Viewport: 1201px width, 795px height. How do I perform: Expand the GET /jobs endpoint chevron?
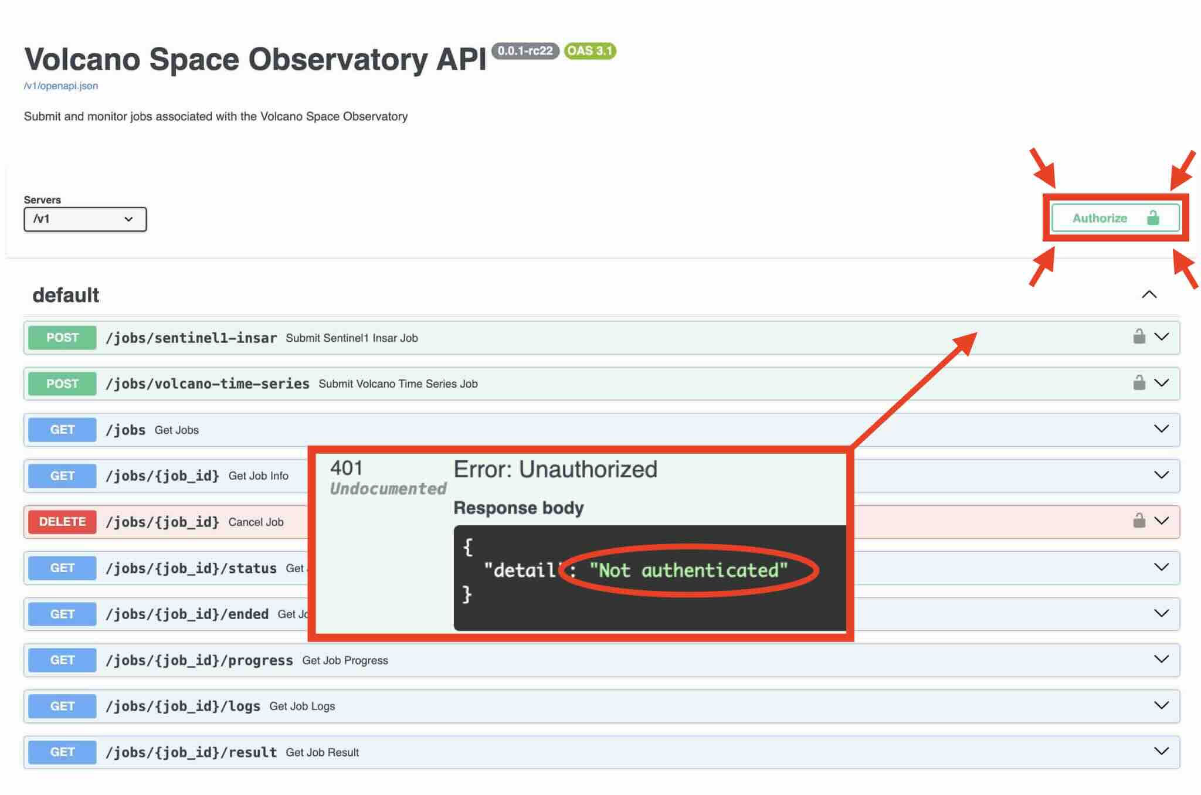1161,429
